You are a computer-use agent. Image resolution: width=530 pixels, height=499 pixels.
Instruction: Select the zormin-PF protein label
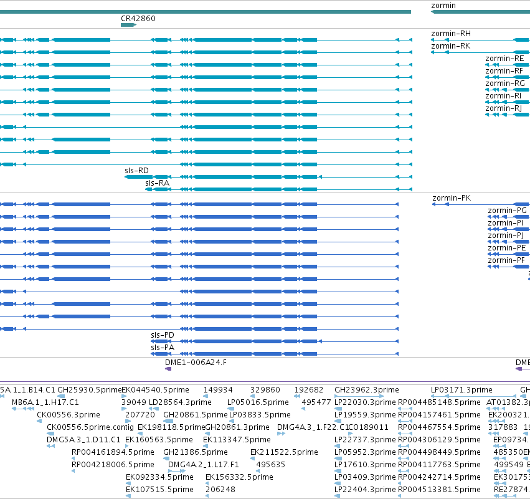506,260
